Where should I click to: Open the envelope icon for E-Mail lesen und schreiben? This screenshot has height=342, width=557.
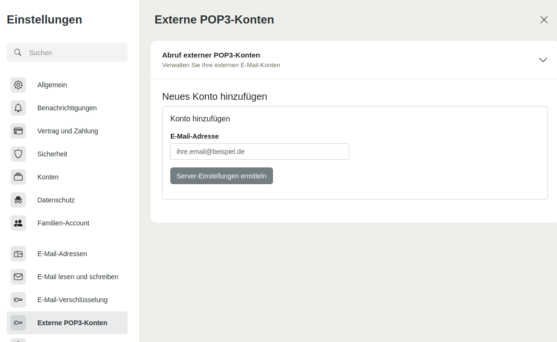pyautogui.click(x=18, y=277)
